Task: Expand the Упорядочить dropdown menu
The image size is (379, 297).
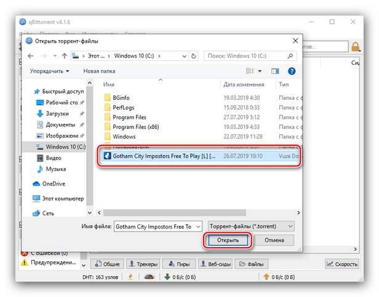Action: [x=49, y=71]
